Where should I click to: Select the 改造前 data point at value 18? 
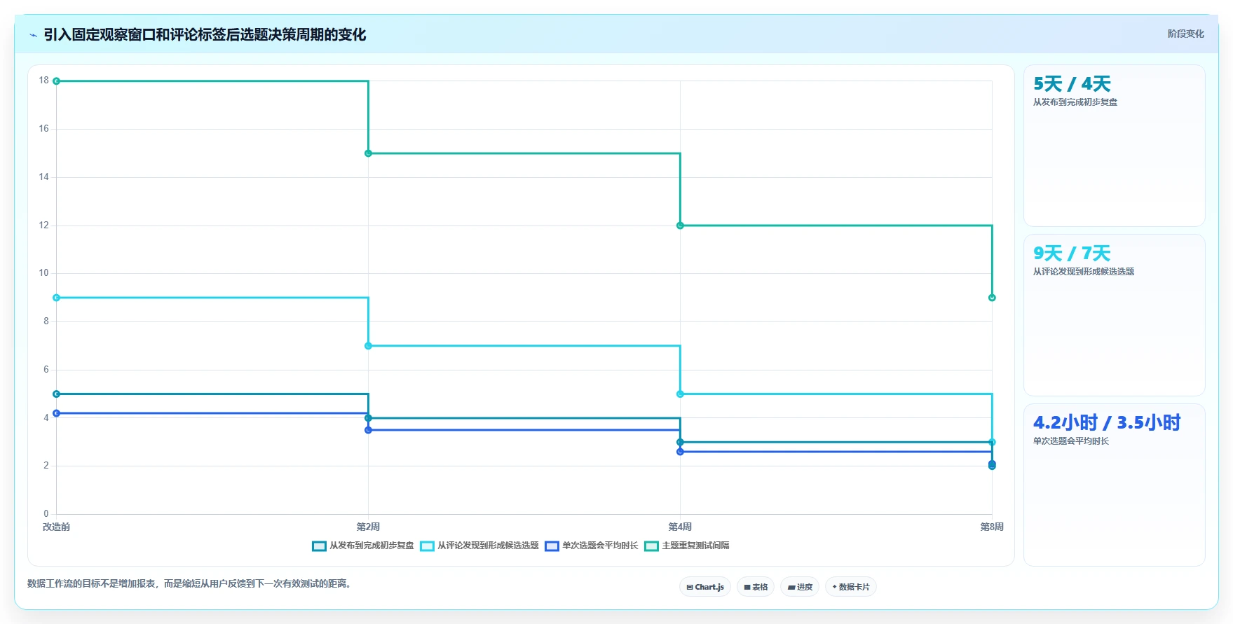pyautogui.click(x=57, y=81)
